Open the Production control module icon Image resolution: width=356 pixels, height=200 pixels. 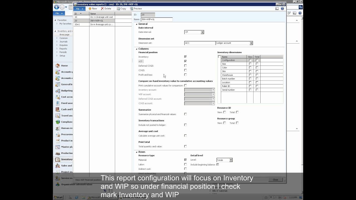pos(58,153)
